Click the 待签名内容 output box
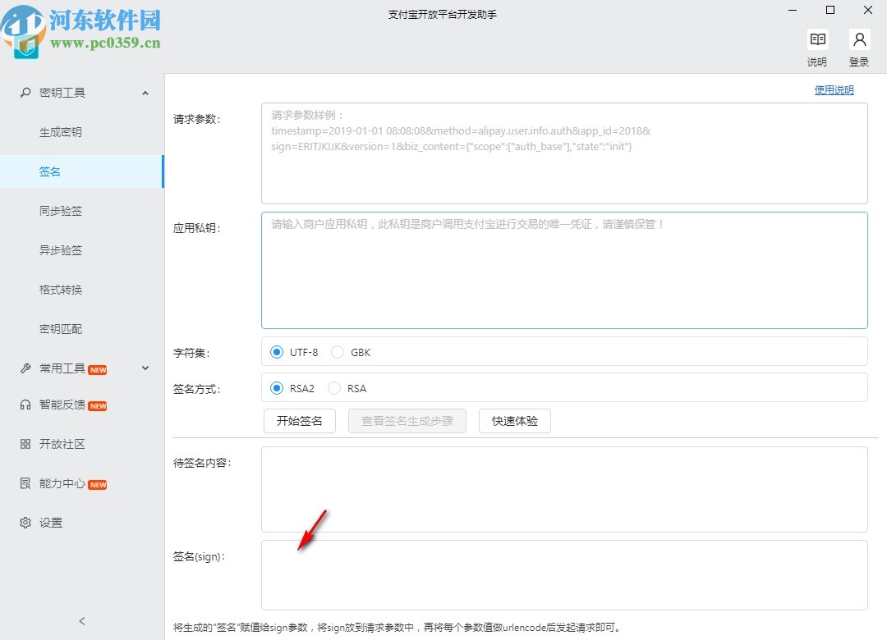This screenshot has height=640, width=887. 564,490
